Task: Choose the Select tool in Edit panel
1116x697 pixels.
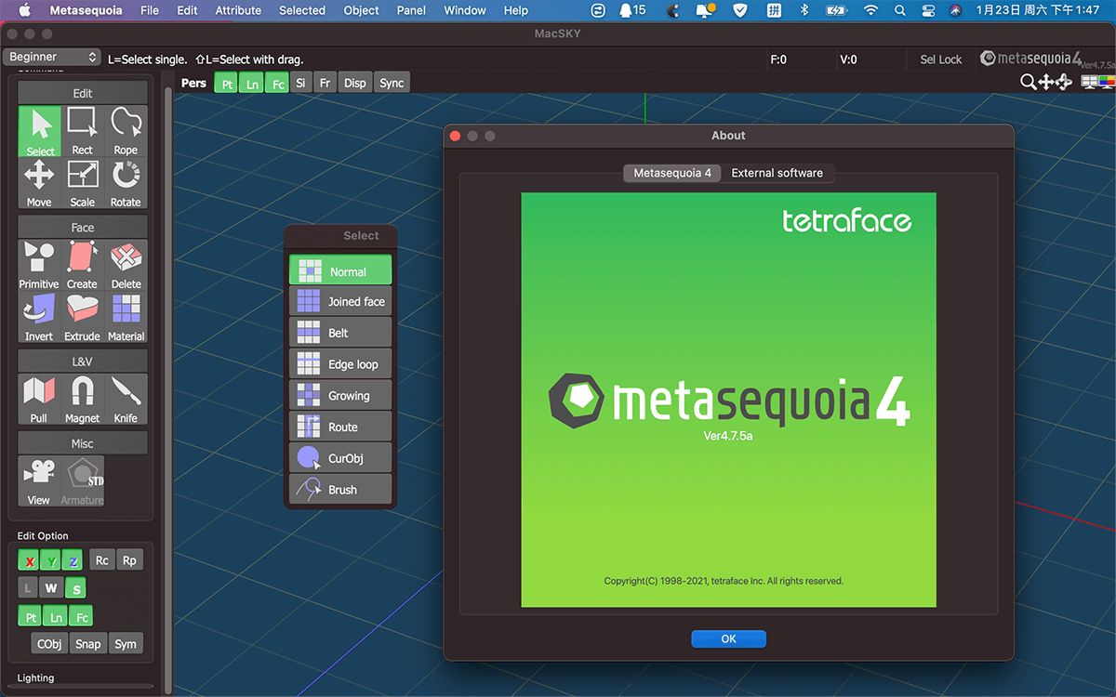Action: (x=40, y=131)
